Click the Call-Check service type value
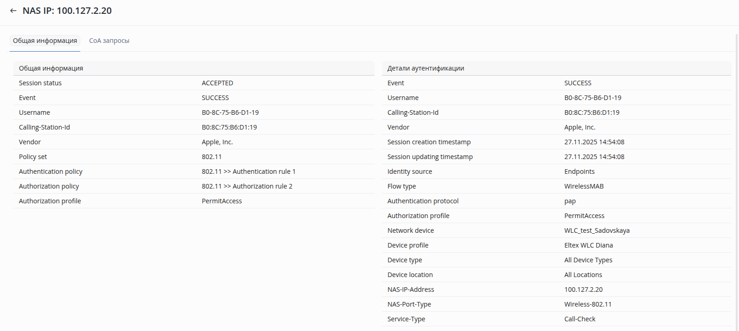 click(579, 319)
